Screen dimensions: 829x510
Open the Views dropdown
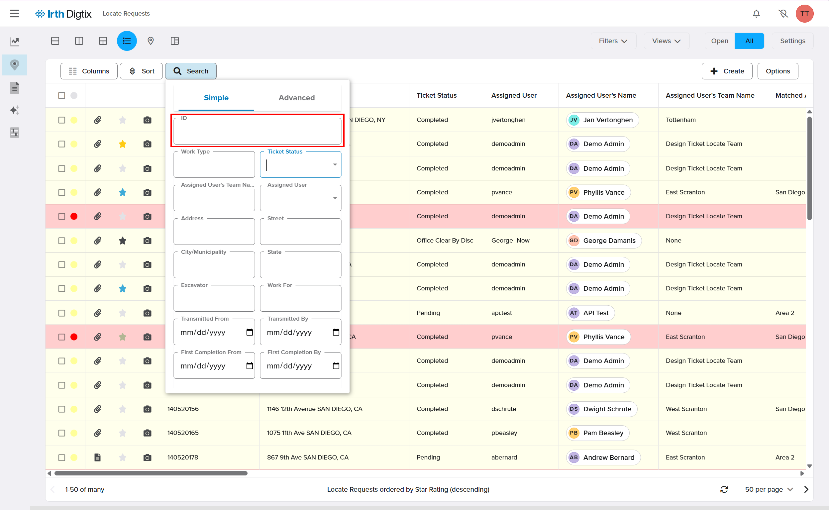tap(666, 41)
